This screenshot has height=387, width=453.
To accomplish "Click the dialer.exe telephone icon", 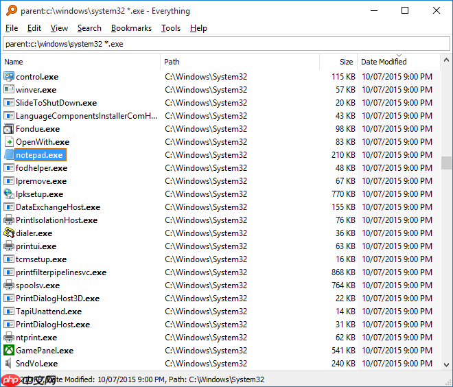I will (9, 233).
